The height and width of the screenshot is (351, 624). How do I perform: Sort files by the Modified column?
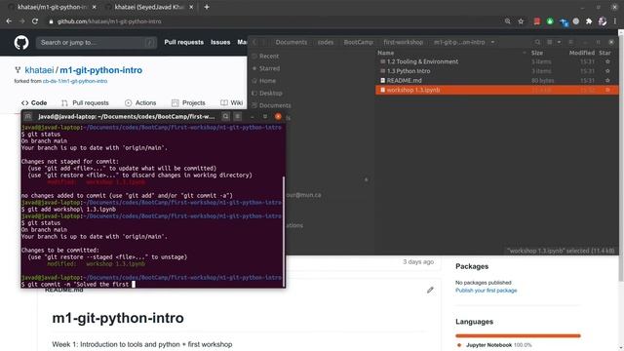582,53
